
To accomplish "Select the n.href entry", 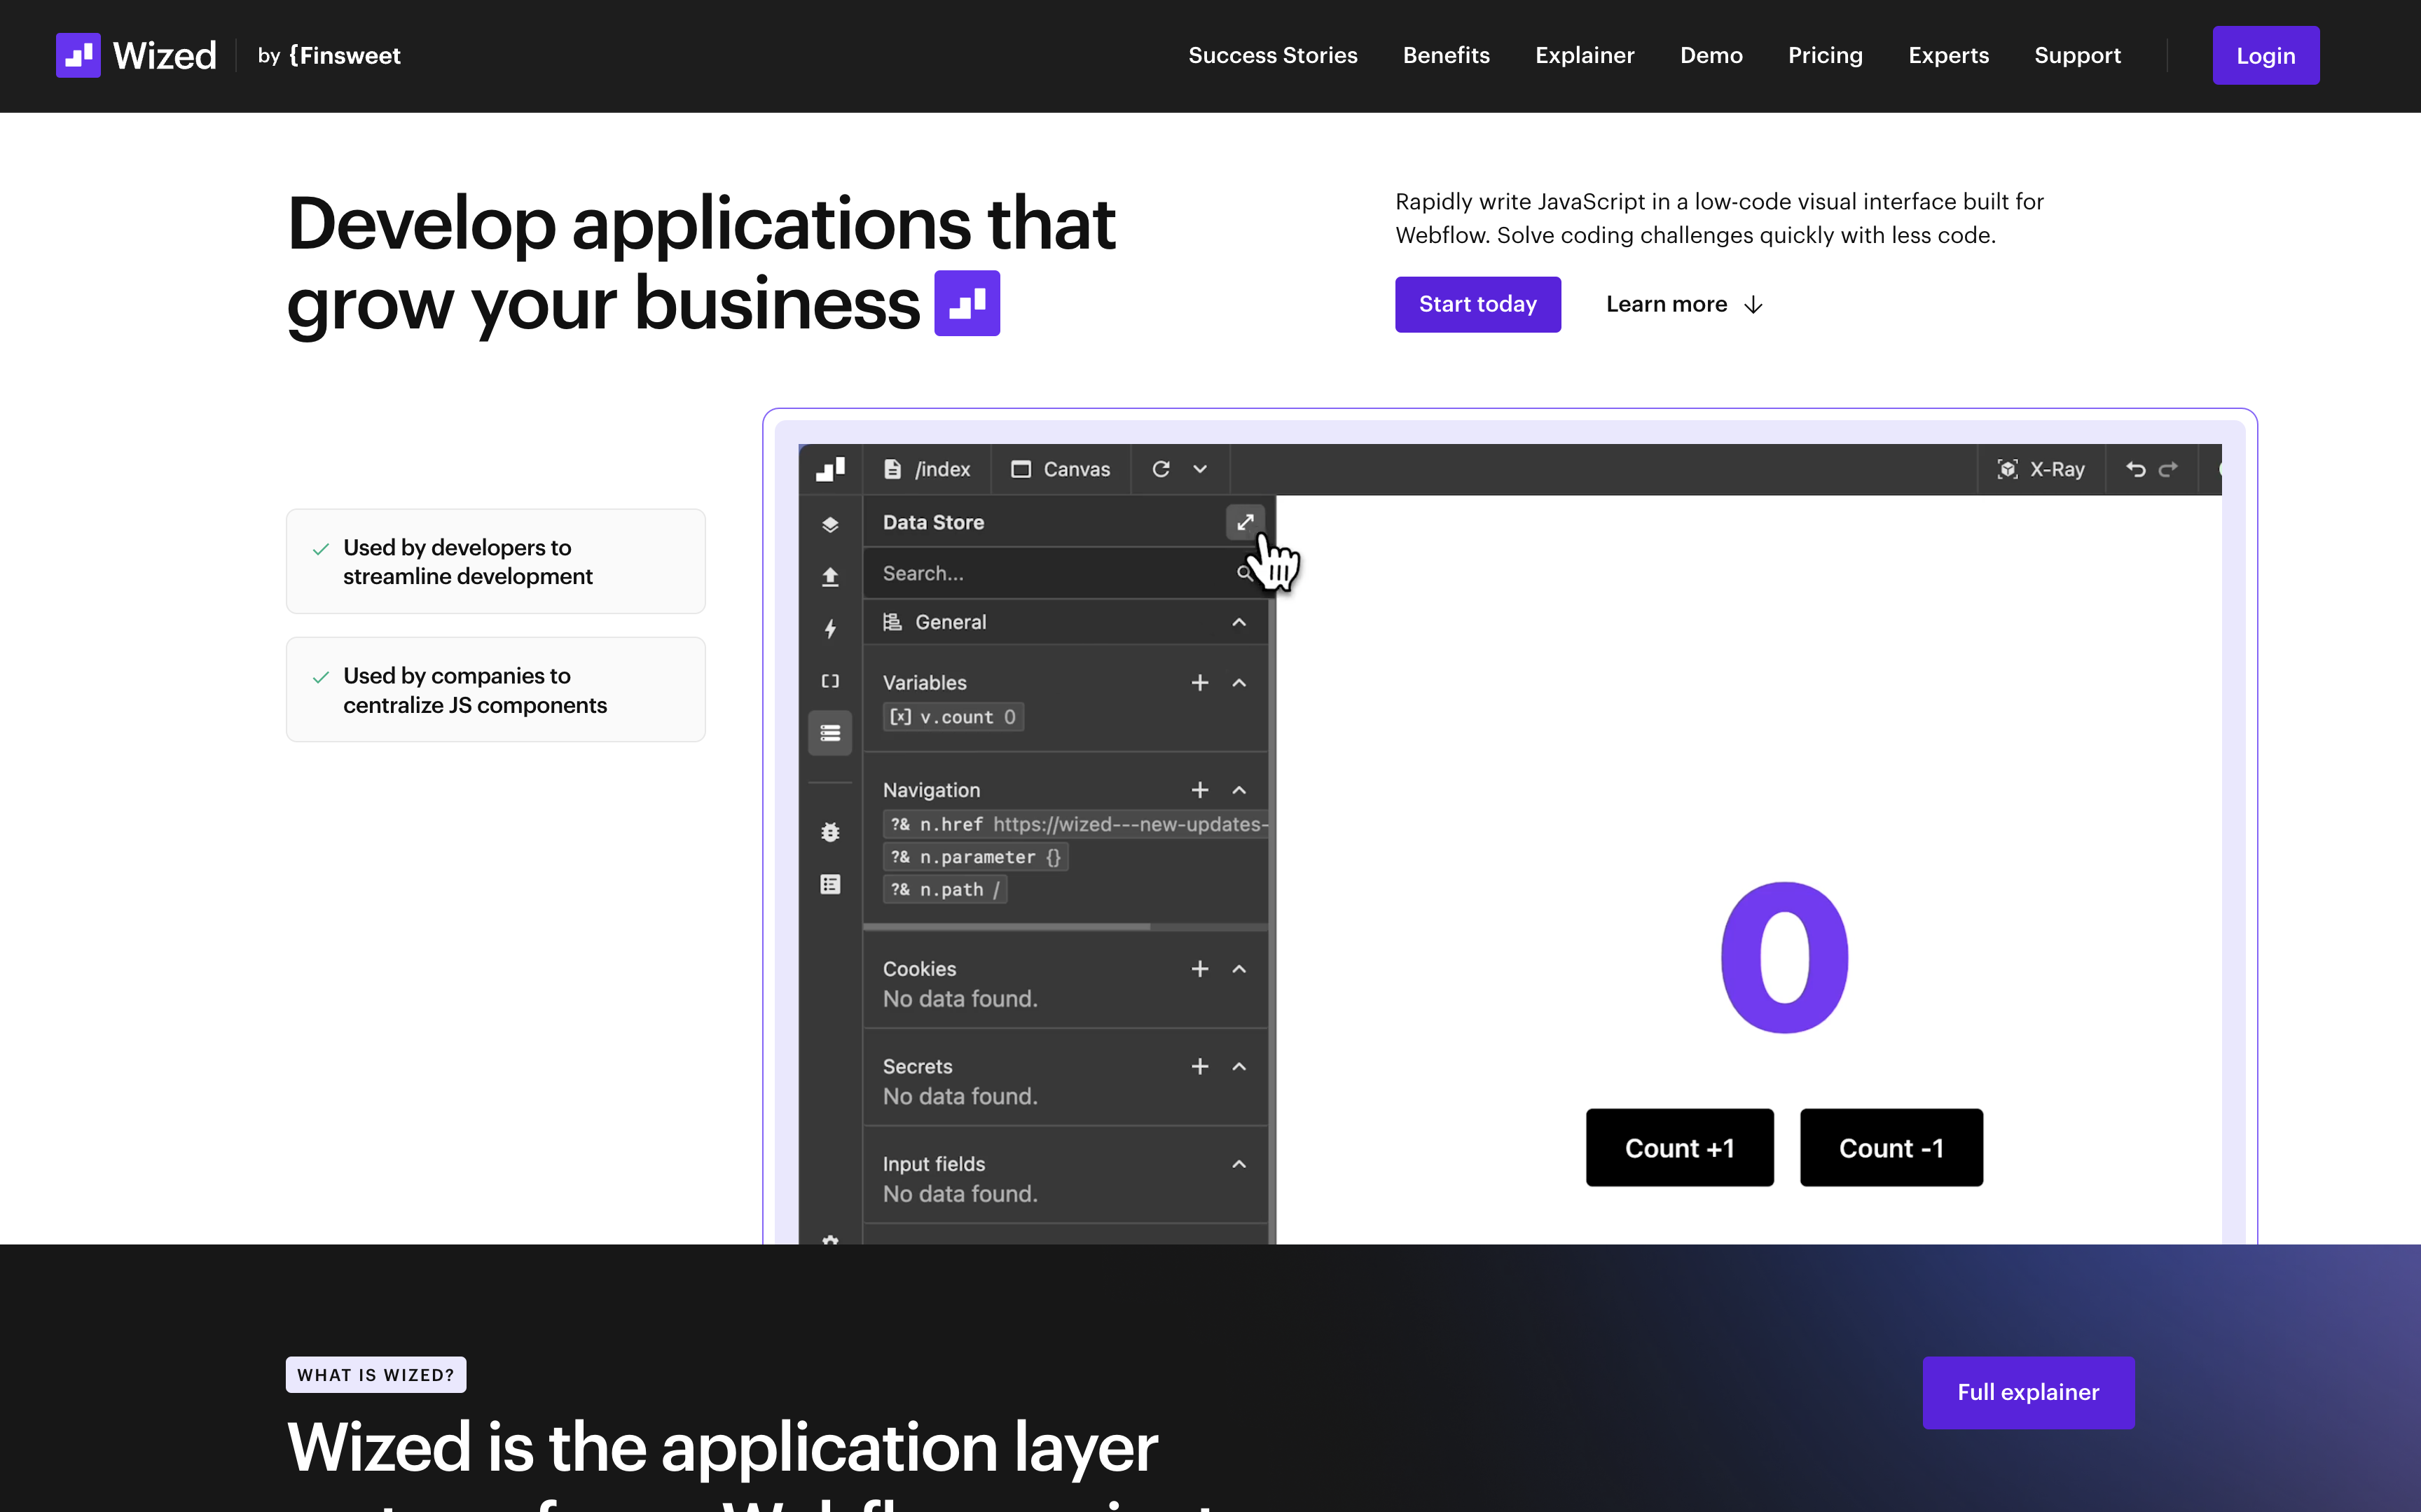I will pyautogui.click(x=1075, y=824).
